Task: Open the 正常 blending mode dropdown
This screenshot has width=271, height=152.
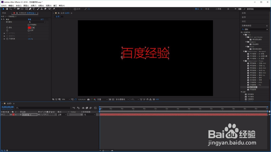Action: [x=62, y=115]
